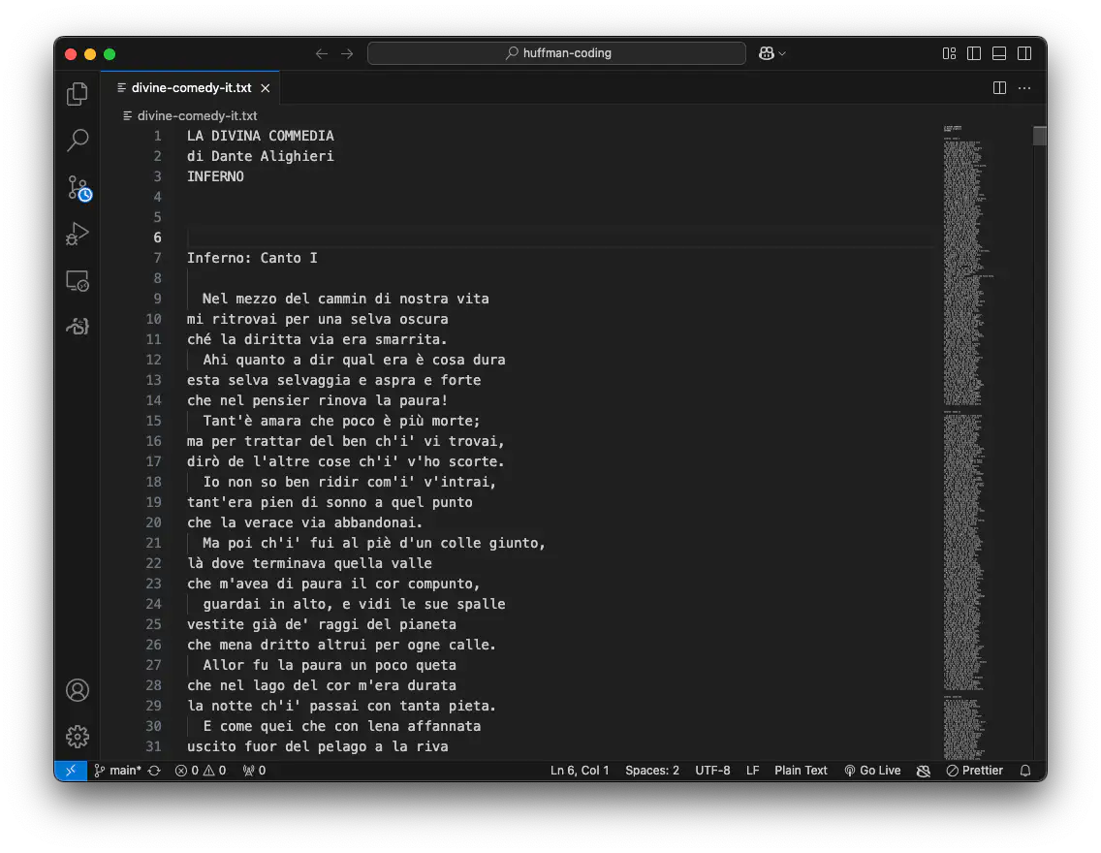Open the Copilot chat icon

(766, 53)
